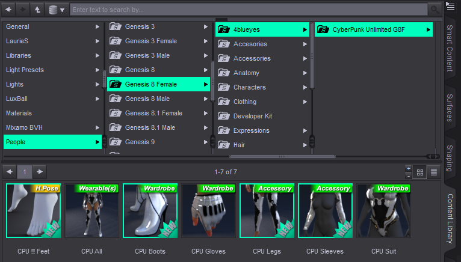Switch to the Content Library tab
The image size is (461, 262).
[x=450, y=218]
